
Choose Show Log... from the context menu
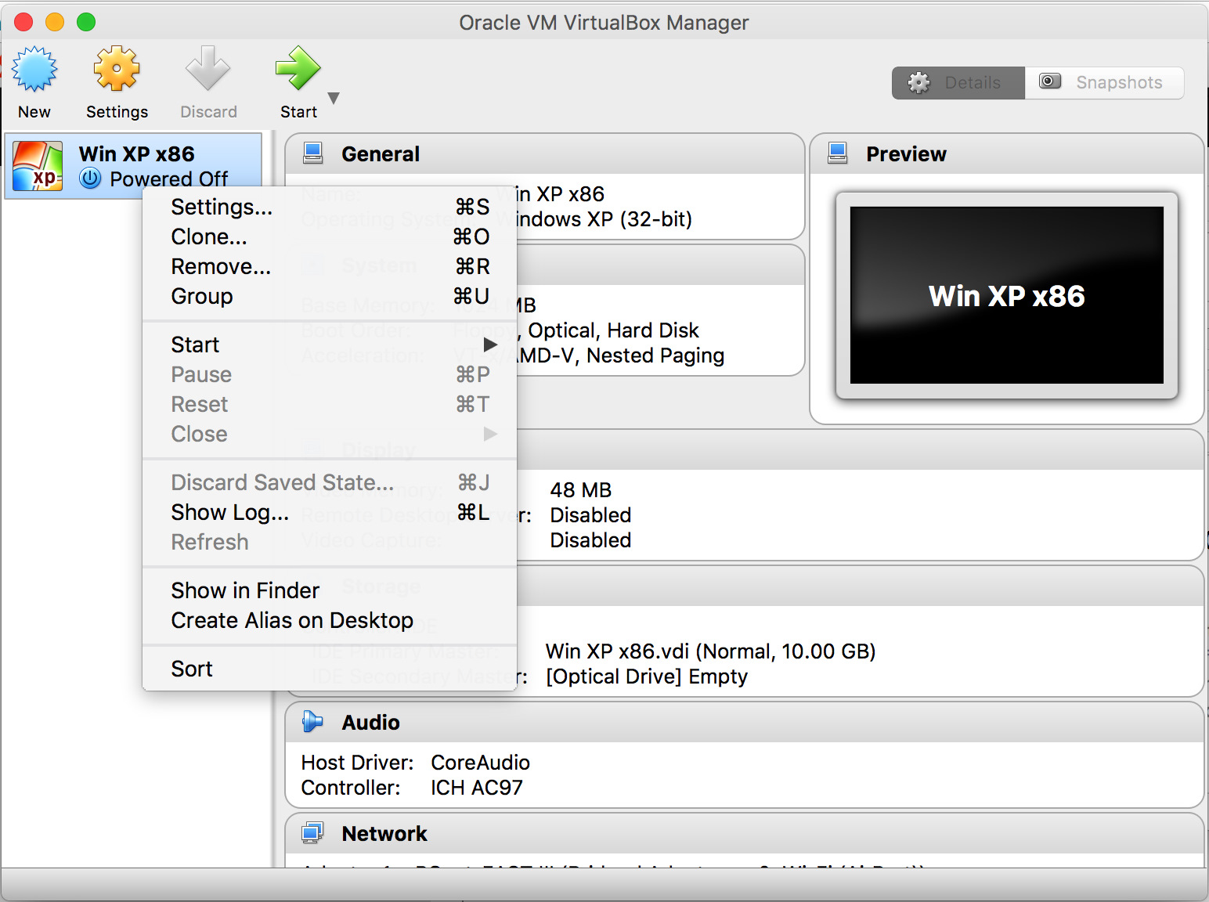click(330, 512)
